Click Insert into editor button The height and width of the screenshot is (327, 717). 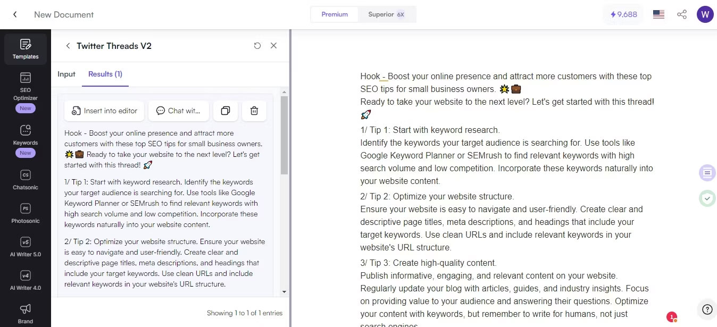pos(104,111)
